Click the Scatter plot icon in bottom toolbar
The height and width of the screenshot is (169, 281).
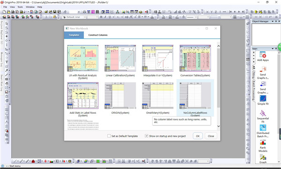click(x=21, y=161)
